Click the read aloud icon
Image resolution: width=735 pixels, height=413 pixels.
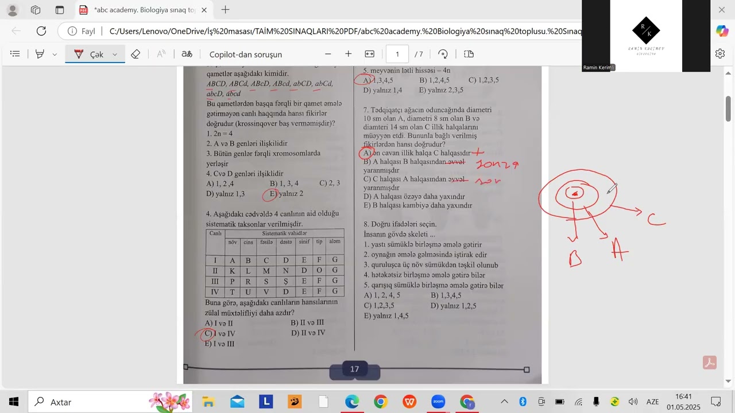pos(161,54)
